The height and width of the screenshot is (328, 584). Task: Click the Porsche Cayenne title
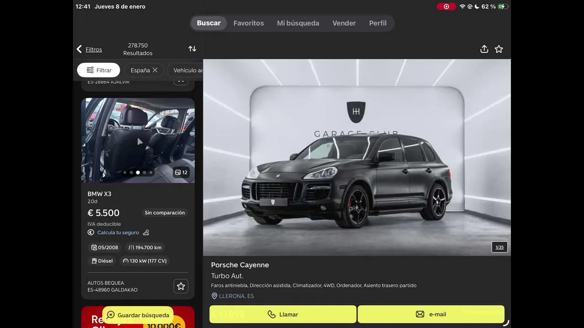pyautogui.click(x=240, y=265)
